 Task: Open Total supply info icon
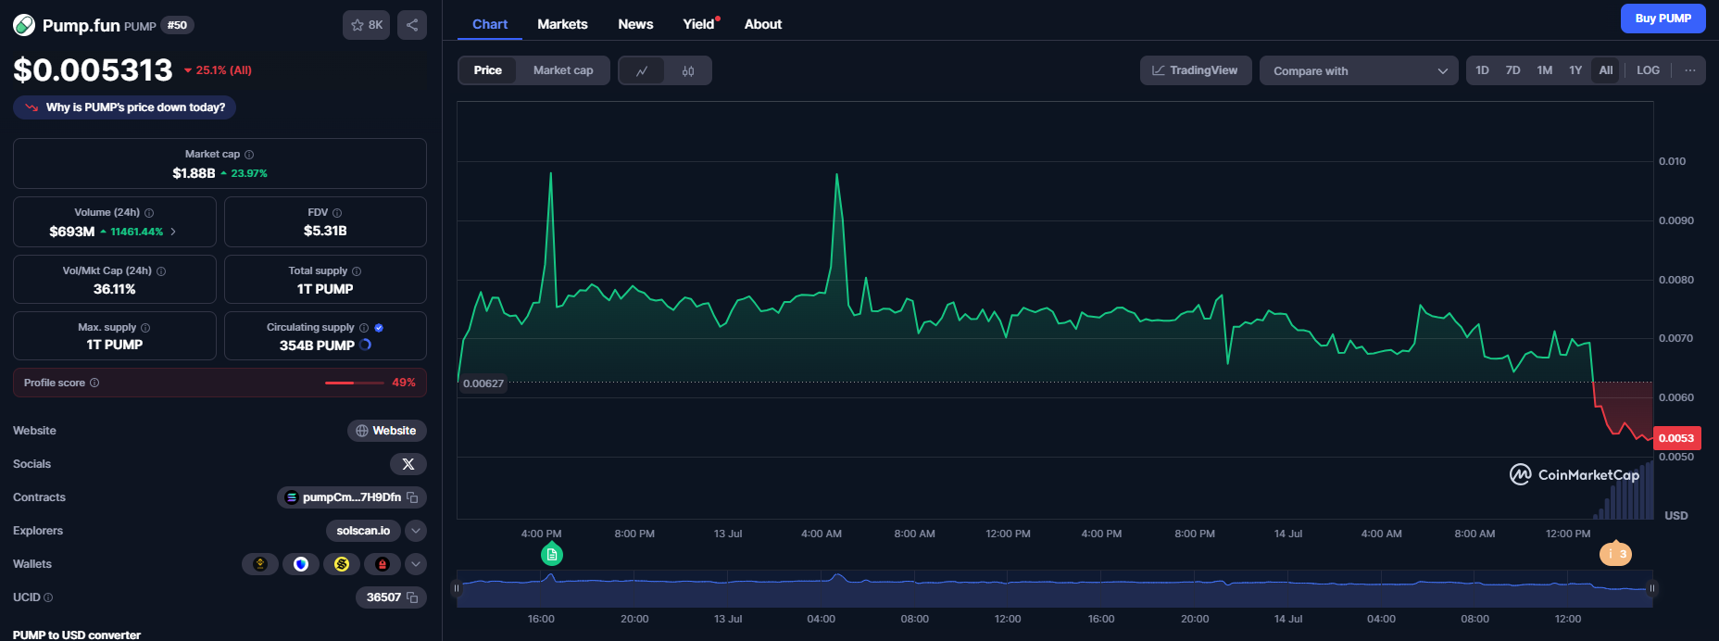pos(357,271)
